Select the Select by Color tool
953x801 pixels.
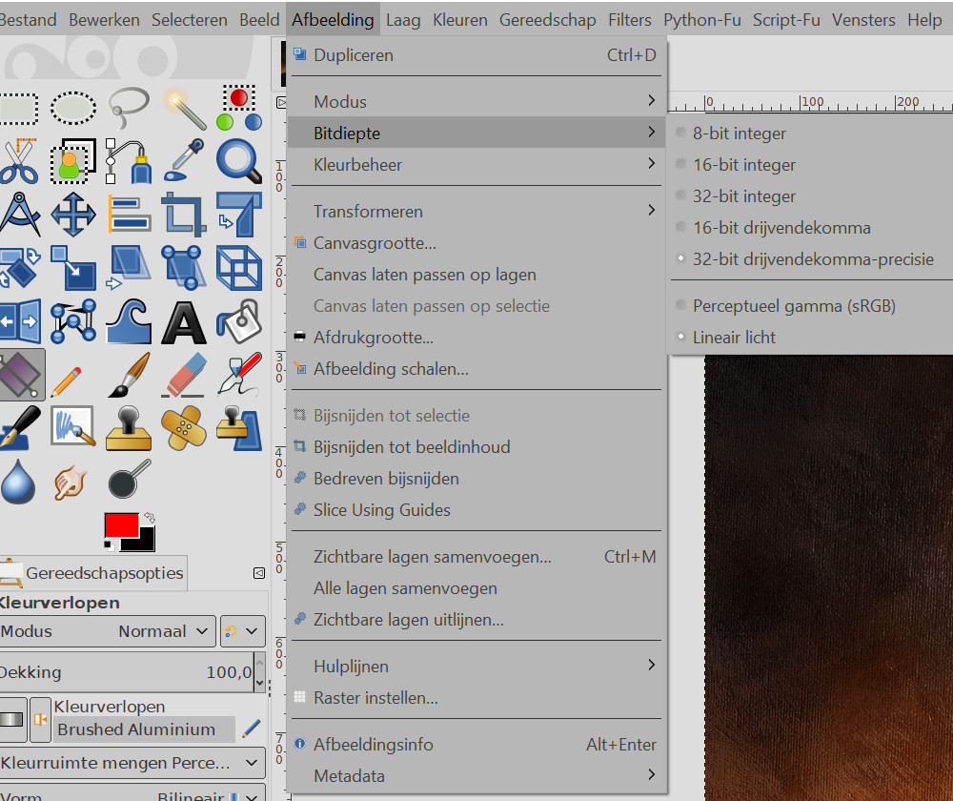[239, 109]
